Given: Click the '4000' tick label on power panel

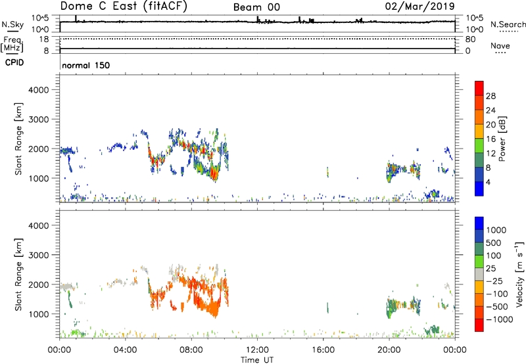Looking at the screenshot, I should (39, 90).
